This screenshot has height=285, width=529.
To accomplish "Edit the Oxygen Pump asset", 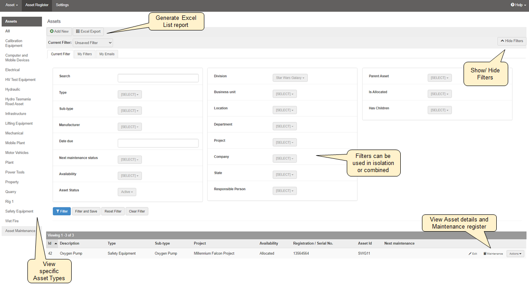I will click(473, 254).
